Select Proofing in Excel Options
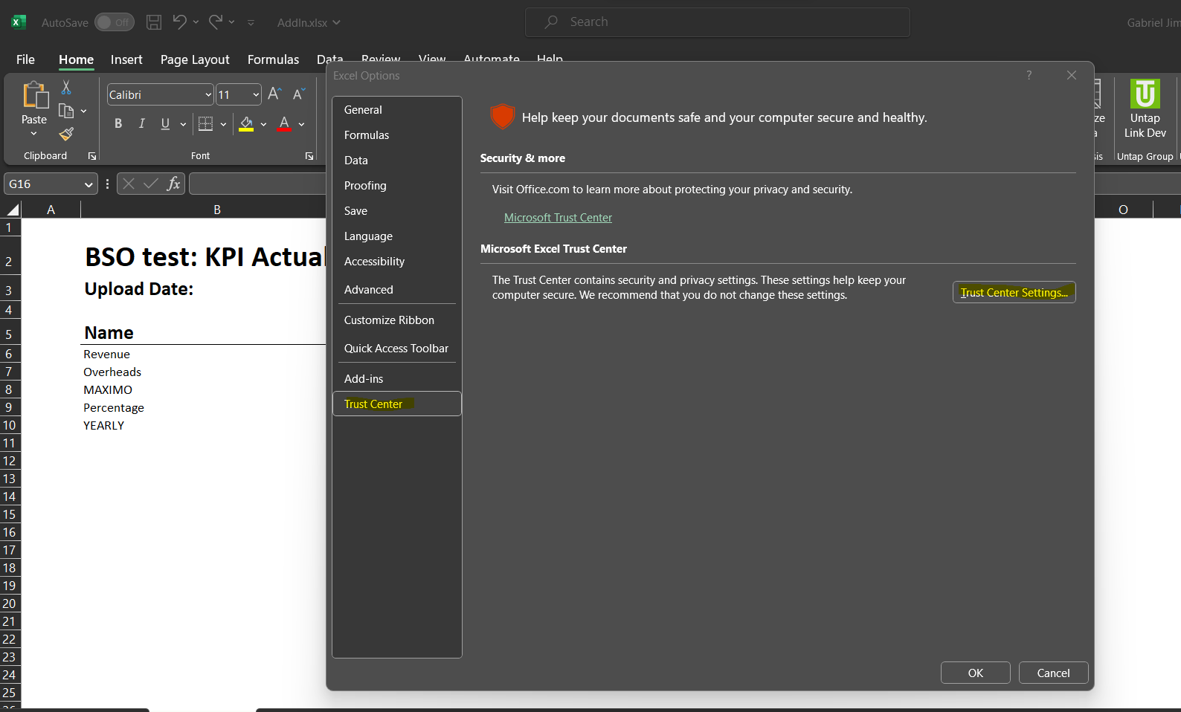The height and width of the screenshot is (712, 1181). 397,185
